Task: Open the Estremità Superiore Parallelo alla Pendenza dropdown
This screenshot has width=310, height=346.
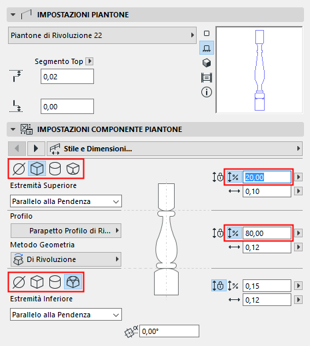Action: pyautogui.click(x=66, y=201)
